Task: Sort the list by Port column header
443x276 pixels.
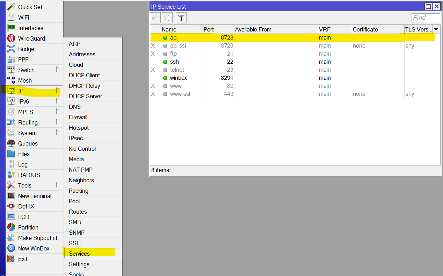Action: coord(218,29)
